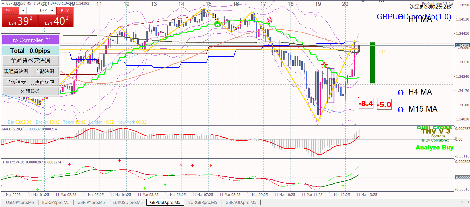Viewport: 470px width, 207px height.
Task: Select the dark green vertical bar
Action: [x=372, y=63]
